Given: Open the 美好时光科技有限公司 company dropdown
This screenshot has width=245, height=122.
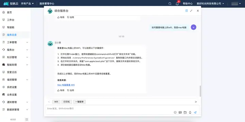Looking at the screenshot, I should pos(210,4).
